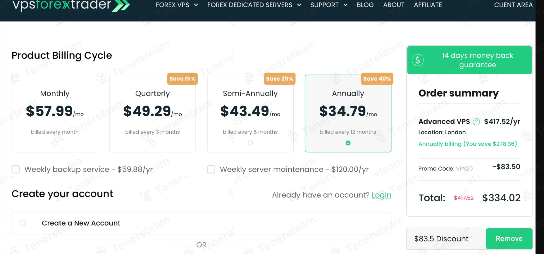544x254 pixels.
Task: Open the Client Area link
Action: 513,5
